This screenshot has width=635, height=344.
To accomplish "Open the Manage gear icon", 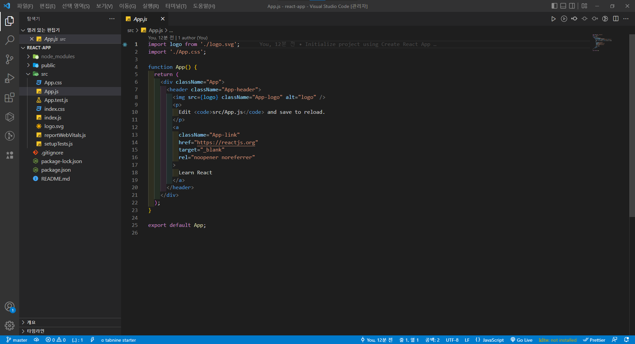I will [x=10, y=326].
